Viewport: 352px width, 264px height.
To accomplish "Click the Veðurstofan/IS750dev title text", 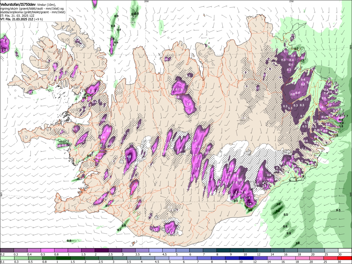I will 18,4.
